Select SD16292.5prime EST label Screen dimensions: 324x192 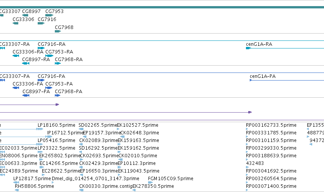point(98,148)
